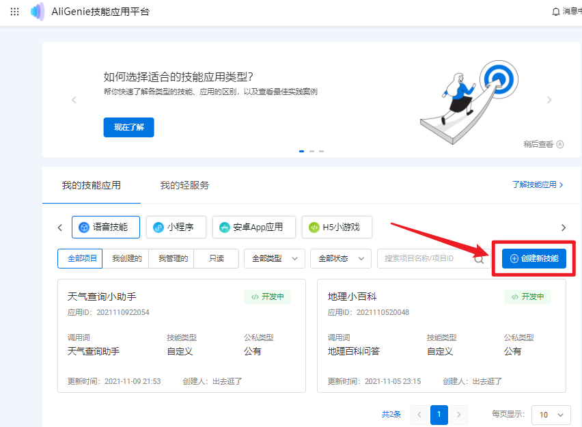Click the search magnifier icon
The height and width of the screenshot is (427, 582).
pyautogui.click(x=479, y=259)
